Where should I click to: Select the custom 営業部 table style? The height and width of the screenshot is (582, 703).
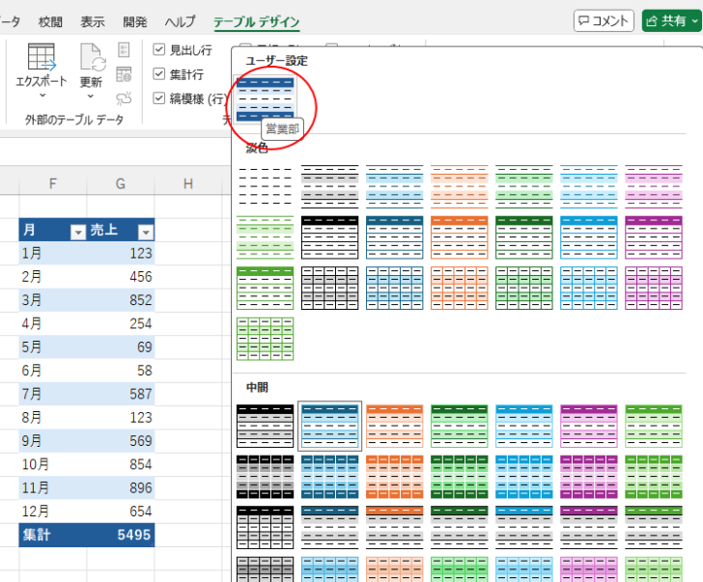click(x=266, y=98)
